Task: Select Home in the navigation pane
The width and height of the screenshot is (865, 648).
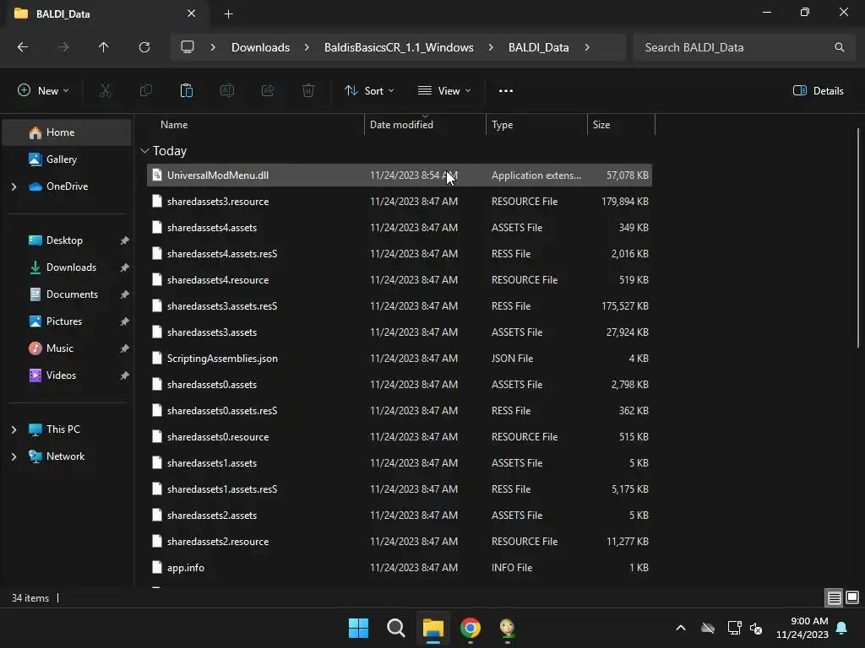Action: point(67,132)
